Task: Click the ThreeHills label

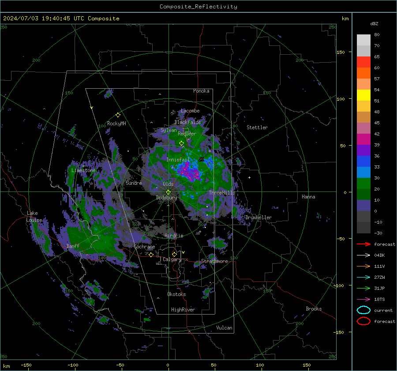Action: (222, 193)
